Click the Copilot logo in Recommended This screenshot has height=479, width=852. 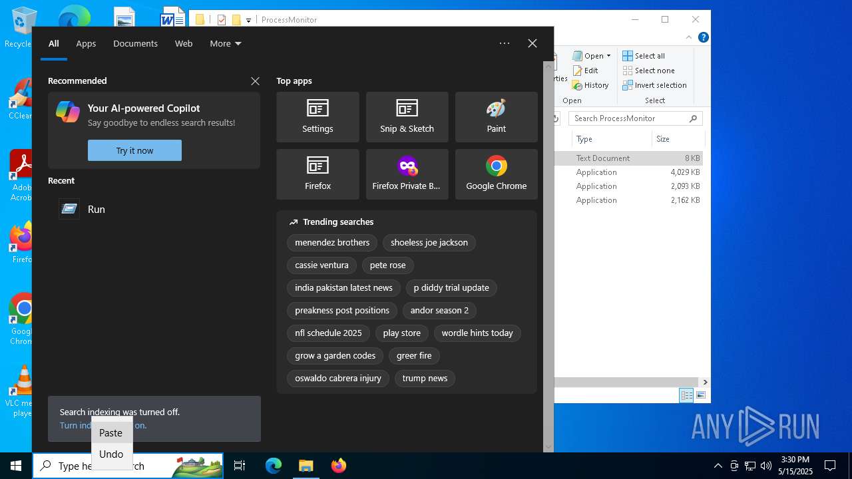tap(68, 112)
